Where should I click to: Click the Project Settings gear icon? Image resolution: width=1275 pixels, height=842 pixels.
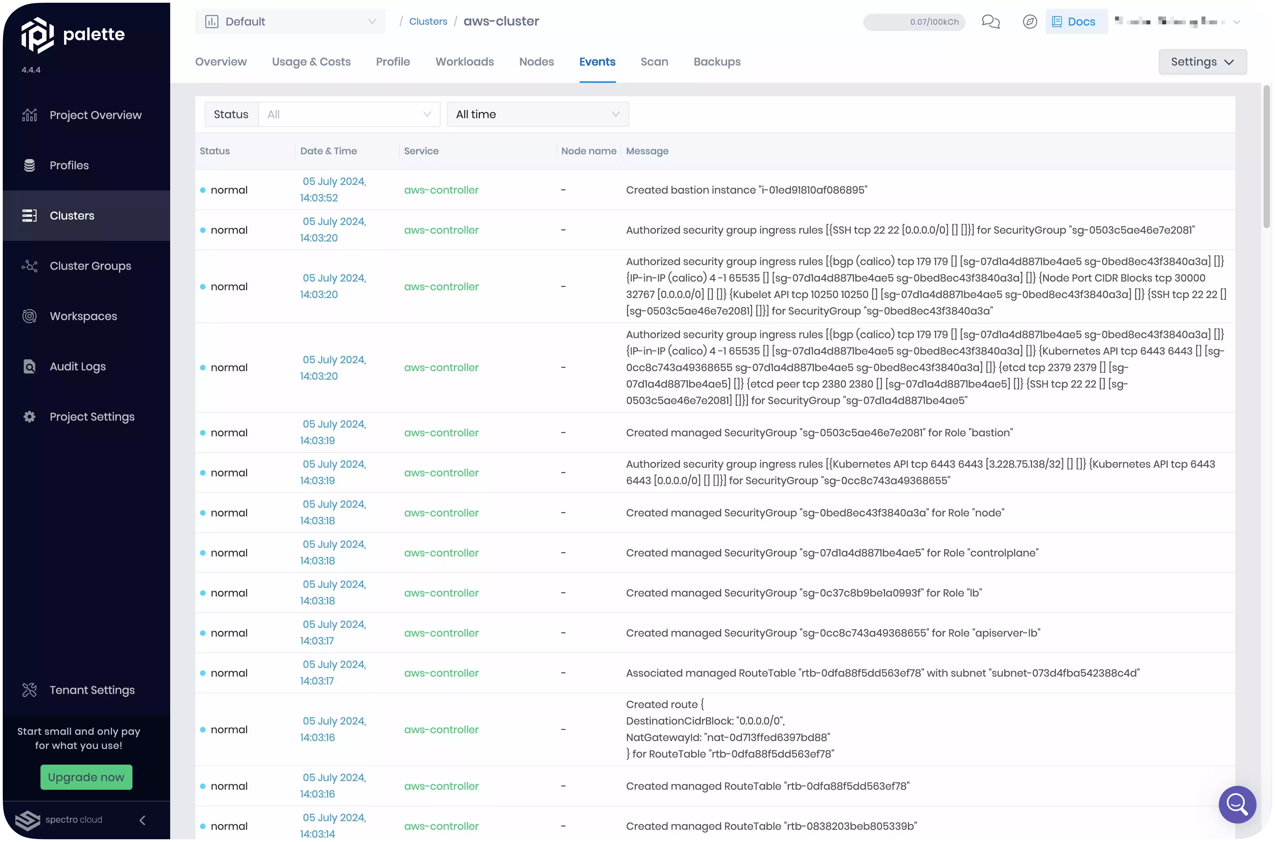[x=29, y=417]
